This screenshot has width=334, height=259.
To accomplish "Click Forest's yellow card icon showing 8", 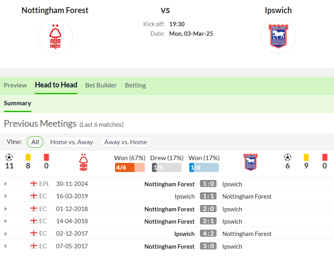I will pyautogui.click(x=28, y=157).
